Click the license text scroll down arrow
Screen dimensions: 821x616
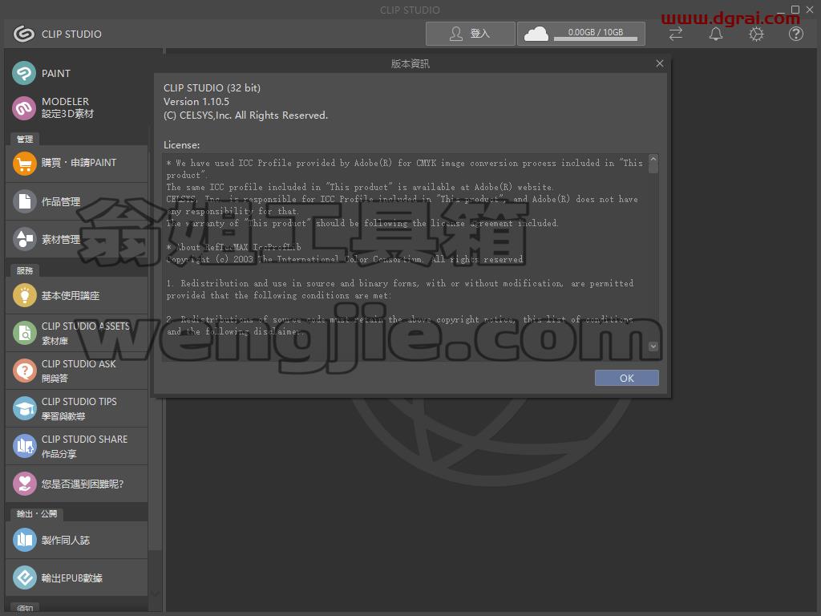tap(653, 346)
